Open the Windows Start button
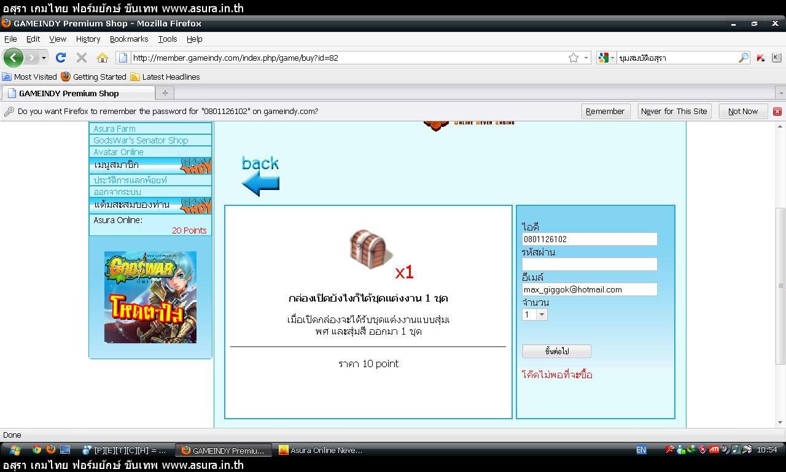Viewport: 786px width, 472px height. [15, 450]
